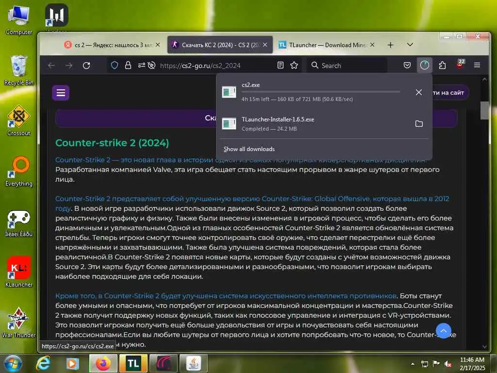This screenshot has width=497, height=373.
Task: Toggle the Downloads panel button
Action: (x=424, y=66)
